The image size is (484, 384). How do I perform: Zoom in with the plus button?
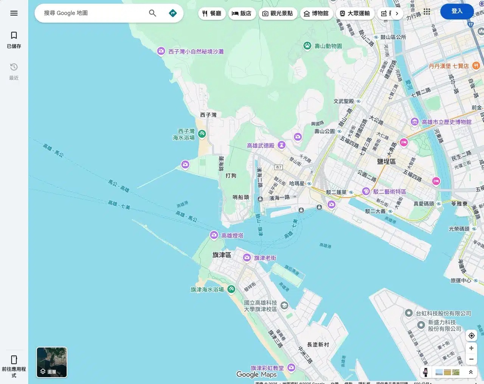click(471, 348)
